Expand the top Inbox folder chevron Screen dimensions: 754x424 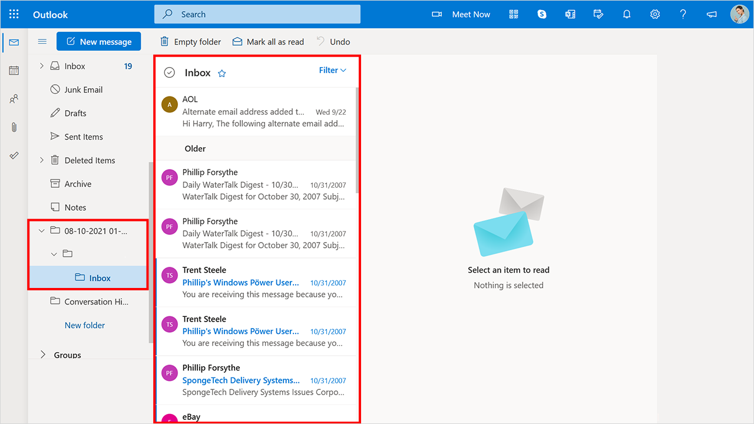(x=42, y=66)
